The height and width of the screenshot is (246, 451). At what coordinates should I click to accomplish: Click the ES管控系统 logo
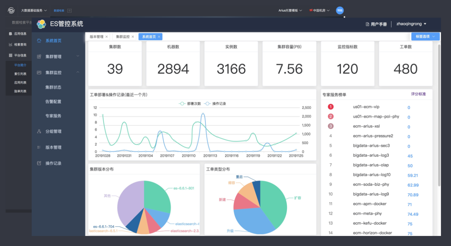41,24
